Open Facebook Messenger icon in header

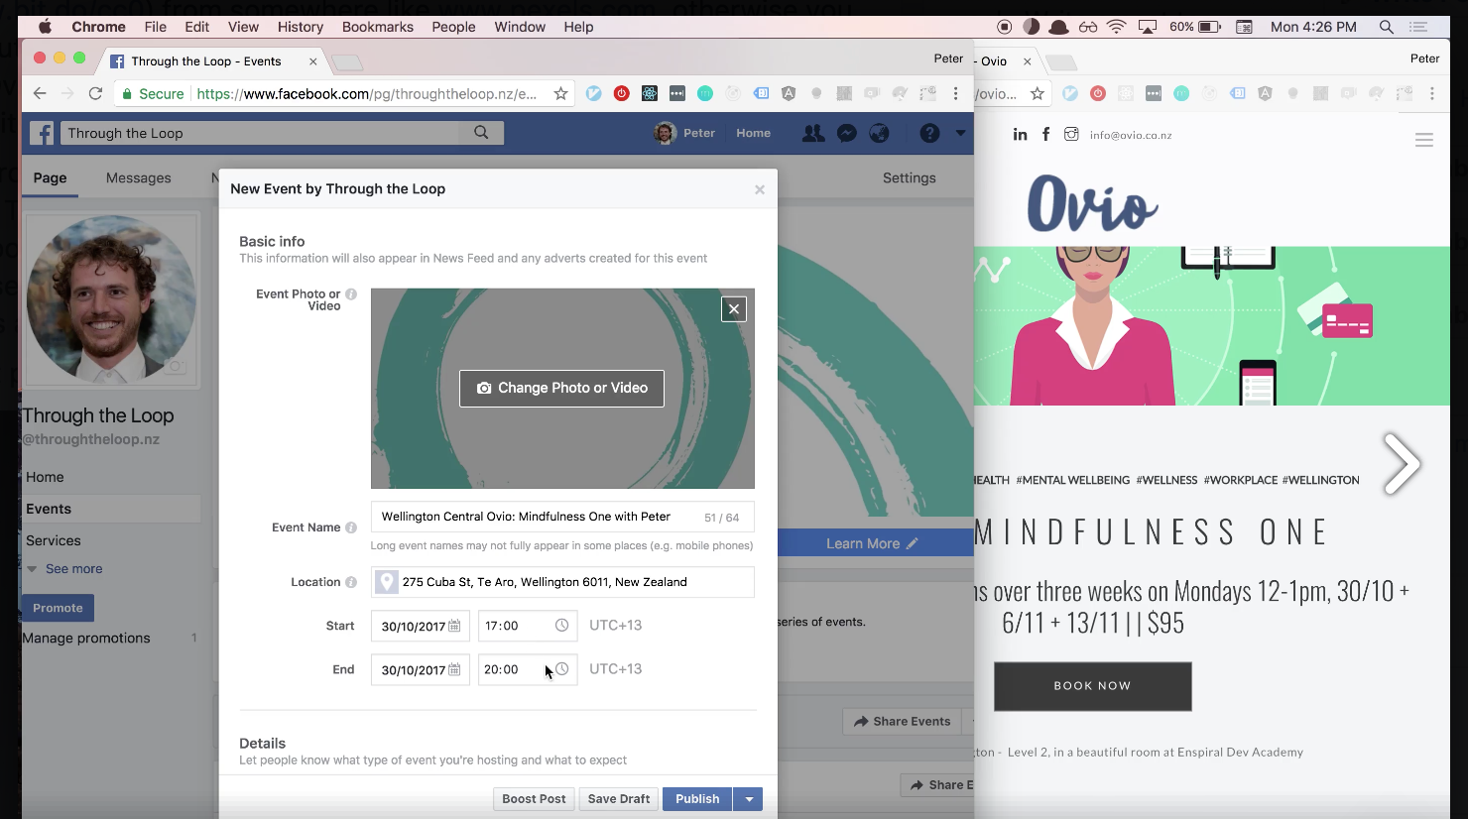click(x=846, y=133)
